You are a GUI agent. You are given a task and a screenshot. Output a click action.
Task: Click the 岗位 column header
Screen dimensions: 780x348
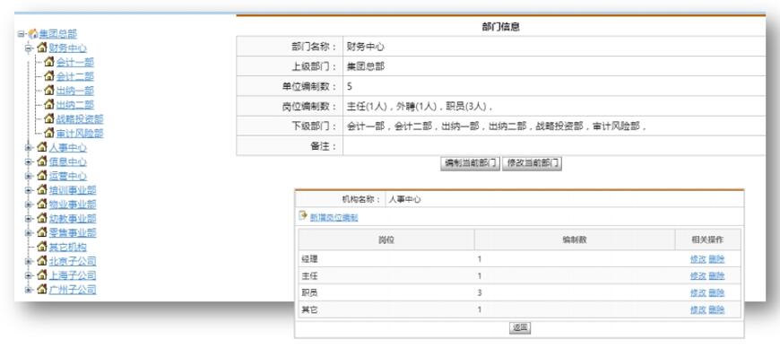pos(386,239)
